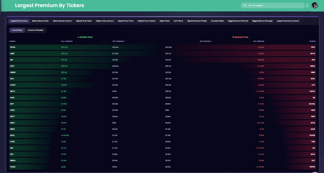Select the Largest Net Premiums tab
Image resolution: width=324 pixels, height=173 pixels.
coord(19,21)
